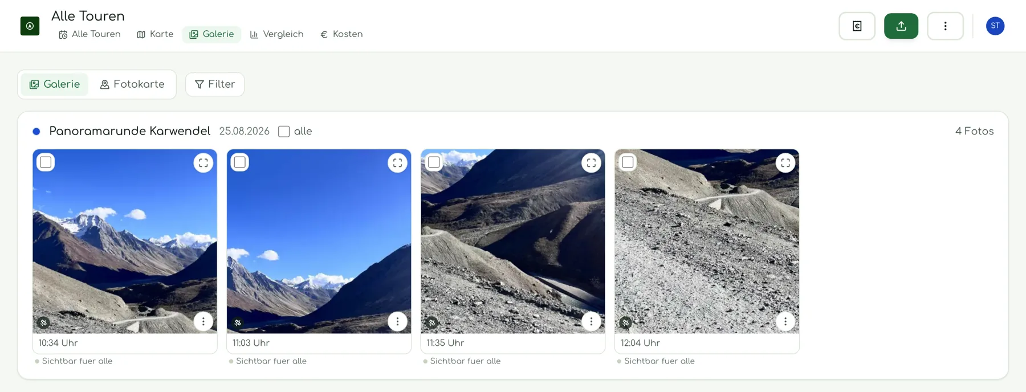Open the Filter button

[215, 84]
